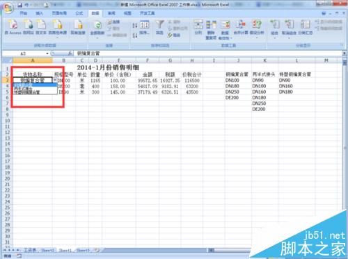This screenshot has width=348, height=259.
Task: Select row 10 header
Action: [x=8, y=121]
